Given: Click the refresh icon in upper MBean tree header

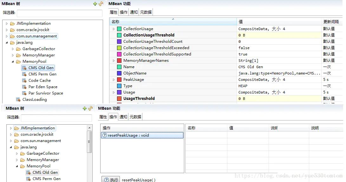Looking at the screenshot, I should pyautogui.click(x=101, y=3).
